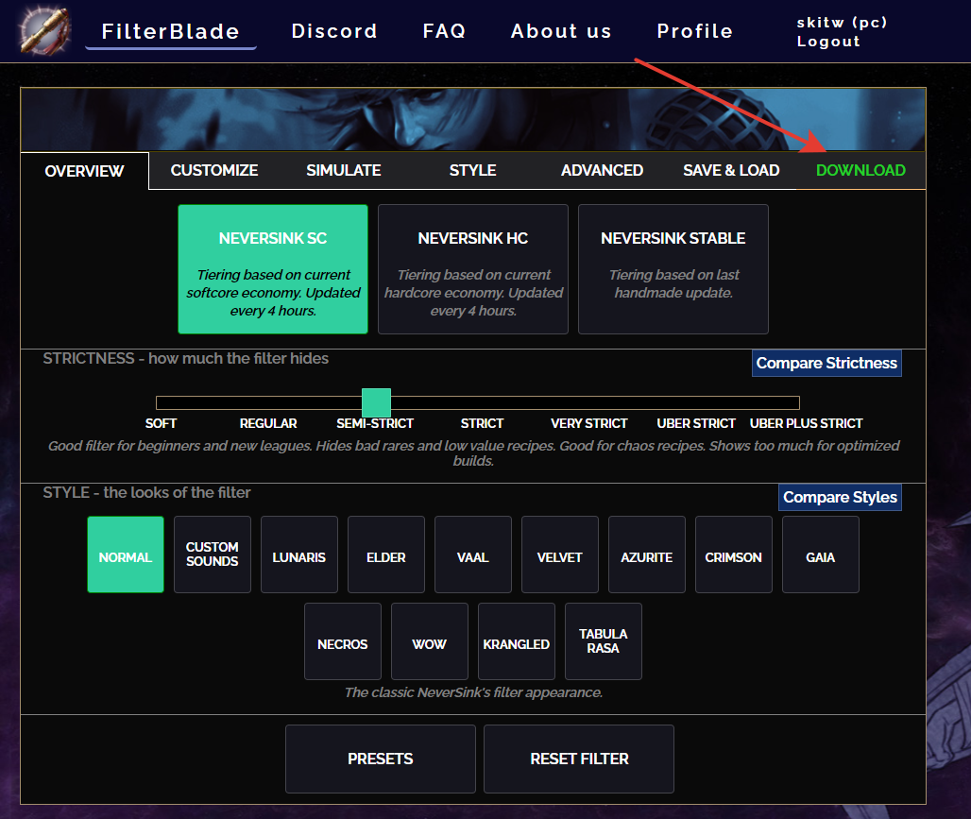Viewport: 971px width, 819px height.
Task: Set strictness to Very Strict label
Action: point(589,423)
